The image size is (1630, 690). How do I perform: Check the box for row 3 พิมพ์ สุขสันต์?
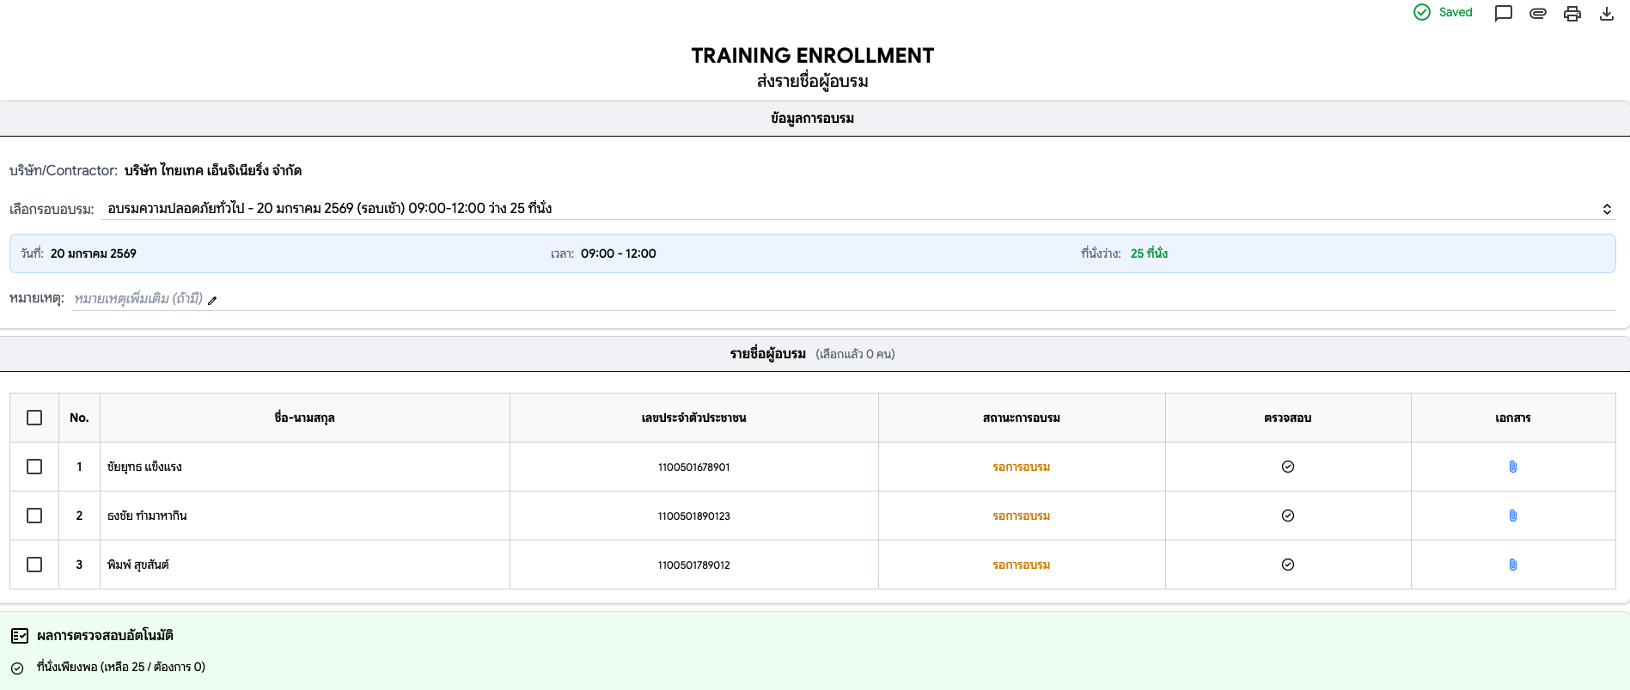point(34,565)
